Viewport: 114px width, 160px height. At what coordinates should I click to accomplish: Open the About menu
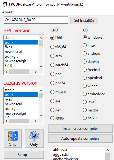(x=7, y=12)
